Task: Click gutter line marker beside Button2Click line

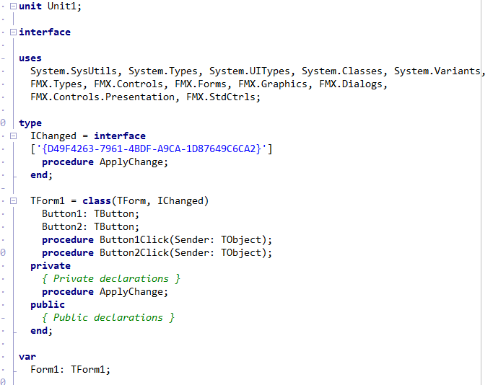Action: click(3, 252)
